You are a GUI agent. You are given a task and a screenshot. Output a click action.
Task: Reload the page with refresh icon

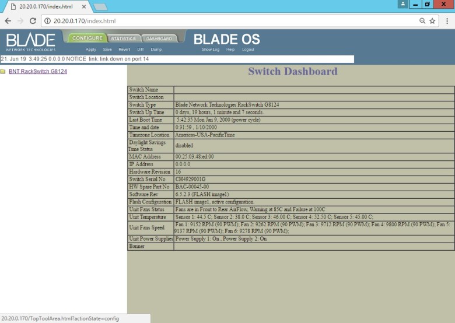(x=33, y=20)
